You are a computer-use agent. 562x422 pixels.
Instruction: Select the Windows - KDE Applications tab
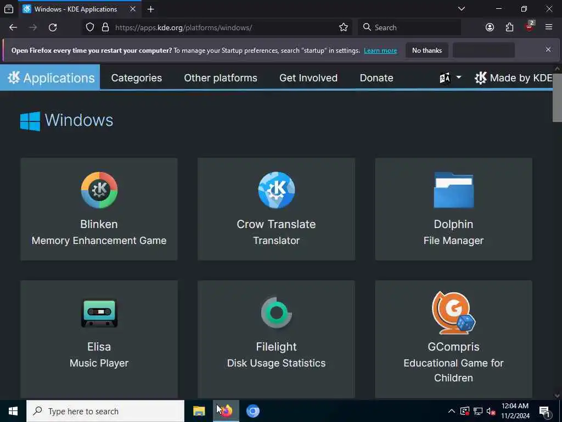79,9
